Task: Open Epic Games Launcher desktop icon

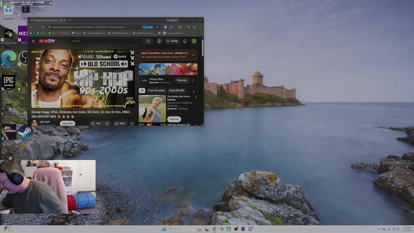Action: (9, 85)
